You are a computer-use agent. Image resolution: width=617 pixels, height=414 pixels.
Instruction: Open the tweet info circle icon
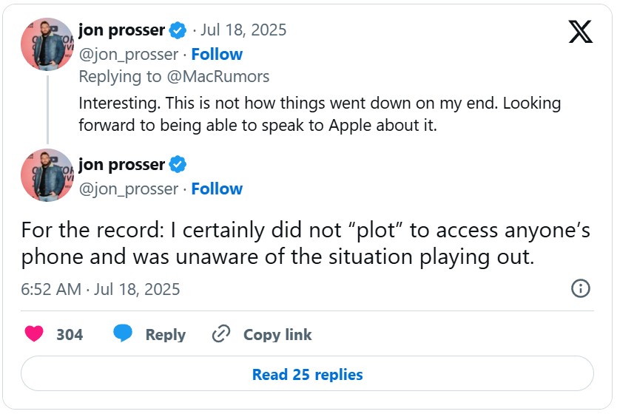tap(581, 288)
